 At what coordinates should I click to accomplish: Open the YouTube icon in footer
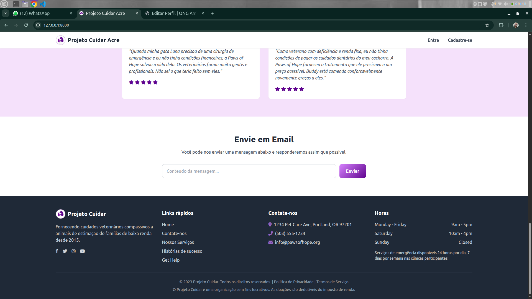82,251
